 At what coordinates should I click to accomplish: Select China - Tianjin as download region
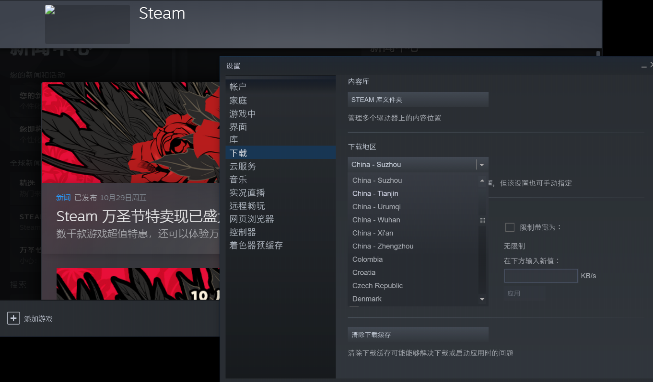413,193
